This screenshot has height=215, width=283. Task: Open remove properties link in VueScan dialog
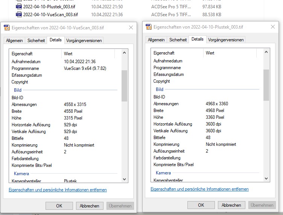(58, 190)
